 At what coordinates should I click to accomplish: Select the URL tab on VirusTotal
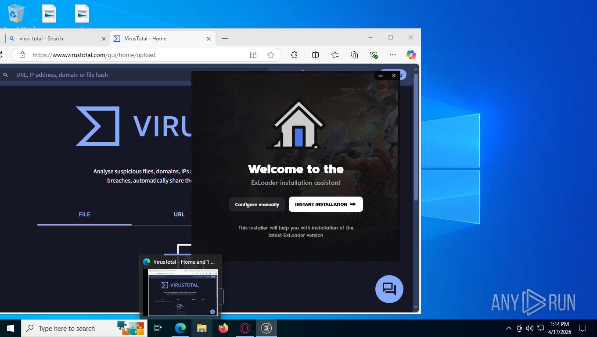tap(179, 215)
